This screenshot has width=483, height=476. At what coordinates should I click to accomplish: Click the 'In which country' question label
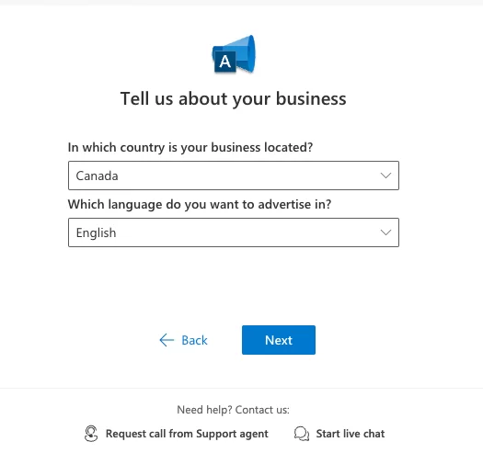point(190,147)
